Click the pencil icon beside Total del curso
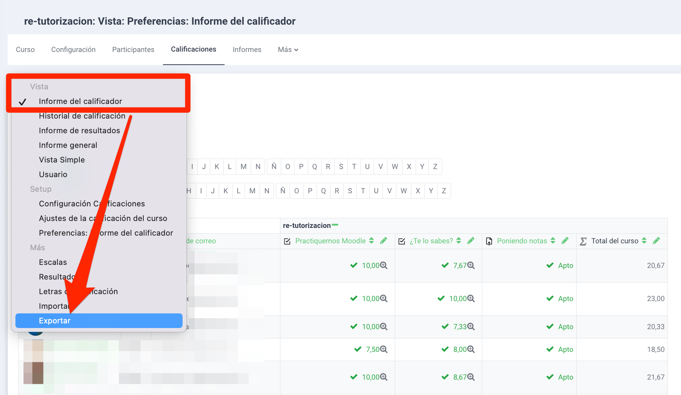 click(x=656, y=241)
